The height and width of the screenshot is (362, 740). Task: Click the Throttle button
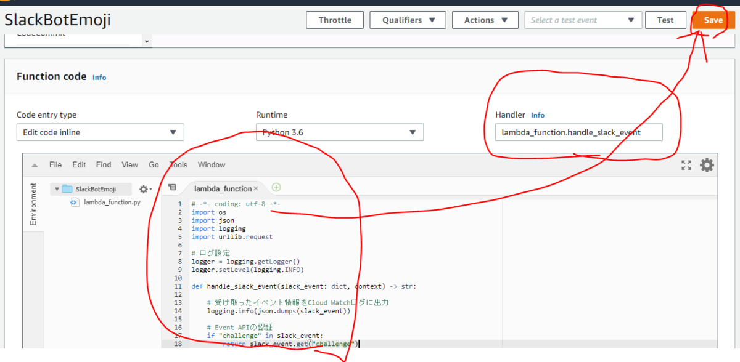[x=335, y=20]
